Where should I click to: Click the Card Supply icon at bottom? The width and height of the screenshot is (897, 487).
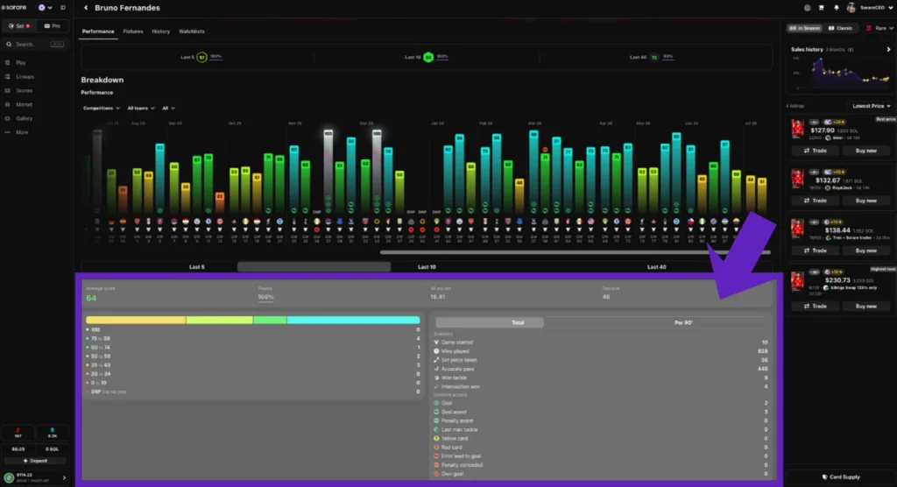(825, 476)
